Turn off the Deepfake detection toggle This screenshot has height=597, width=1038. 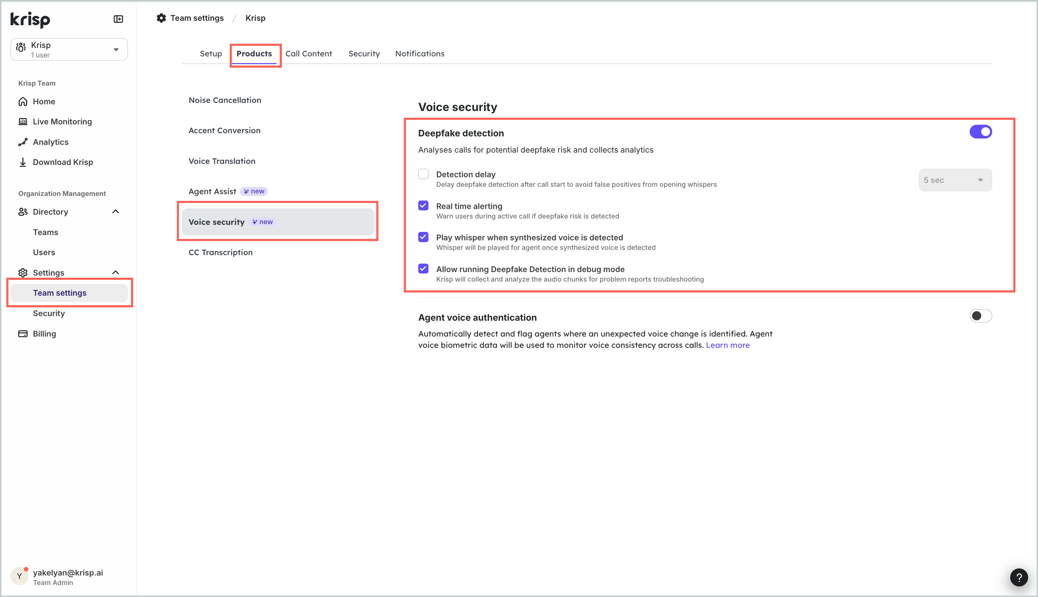(981, 131)
